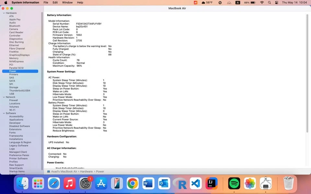Screen dimensions: 311x194
Task: Click Asad's MacBook Air in path bar
Action: click(x=64, y=172)
